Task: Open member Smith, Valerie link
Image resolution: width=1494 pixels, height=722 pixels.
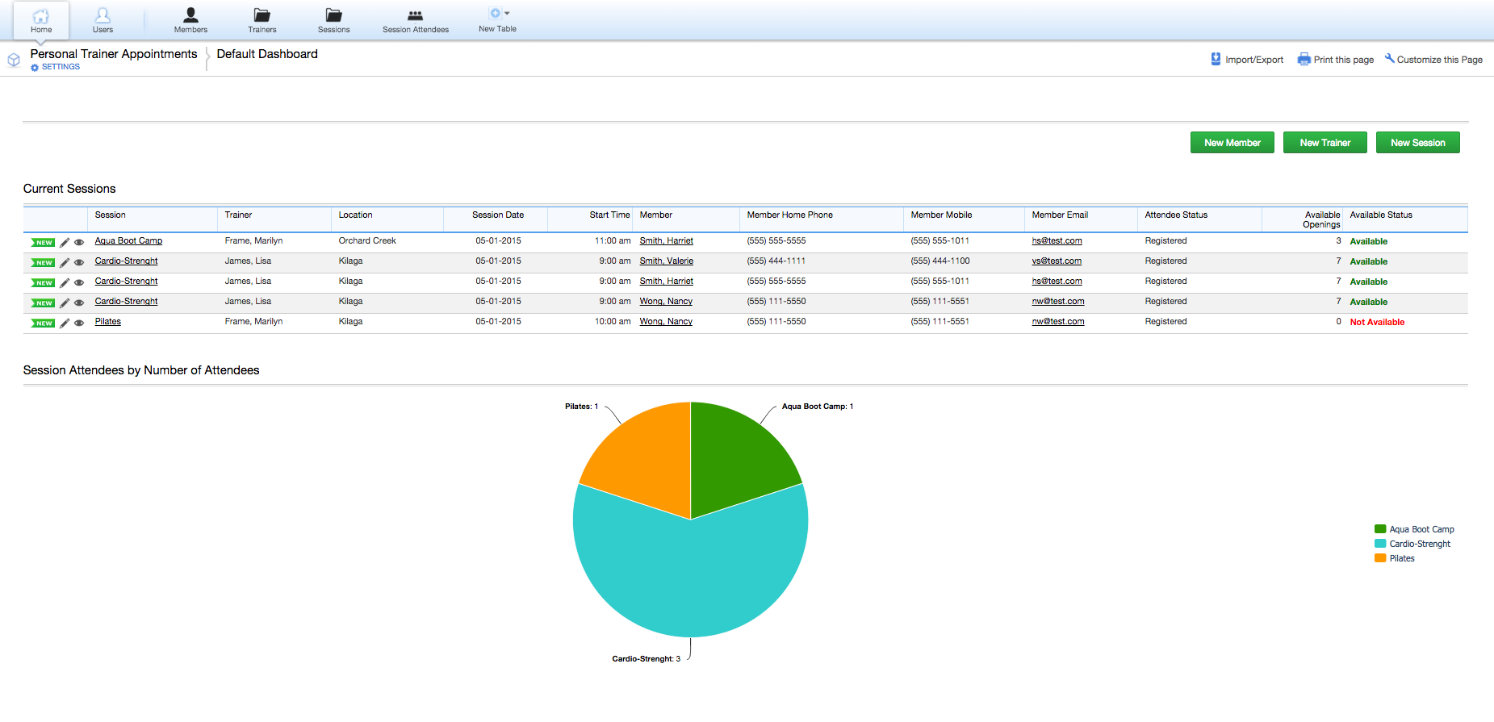Action: point(666,261)
